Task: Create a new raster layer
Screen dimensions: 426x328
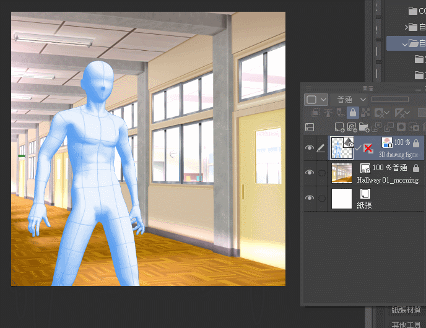Action: [339, 127]
